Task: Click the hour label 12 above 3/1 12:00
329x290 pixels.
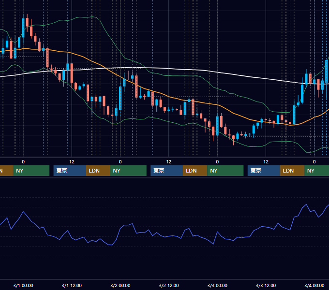Action: coord(72,162)
